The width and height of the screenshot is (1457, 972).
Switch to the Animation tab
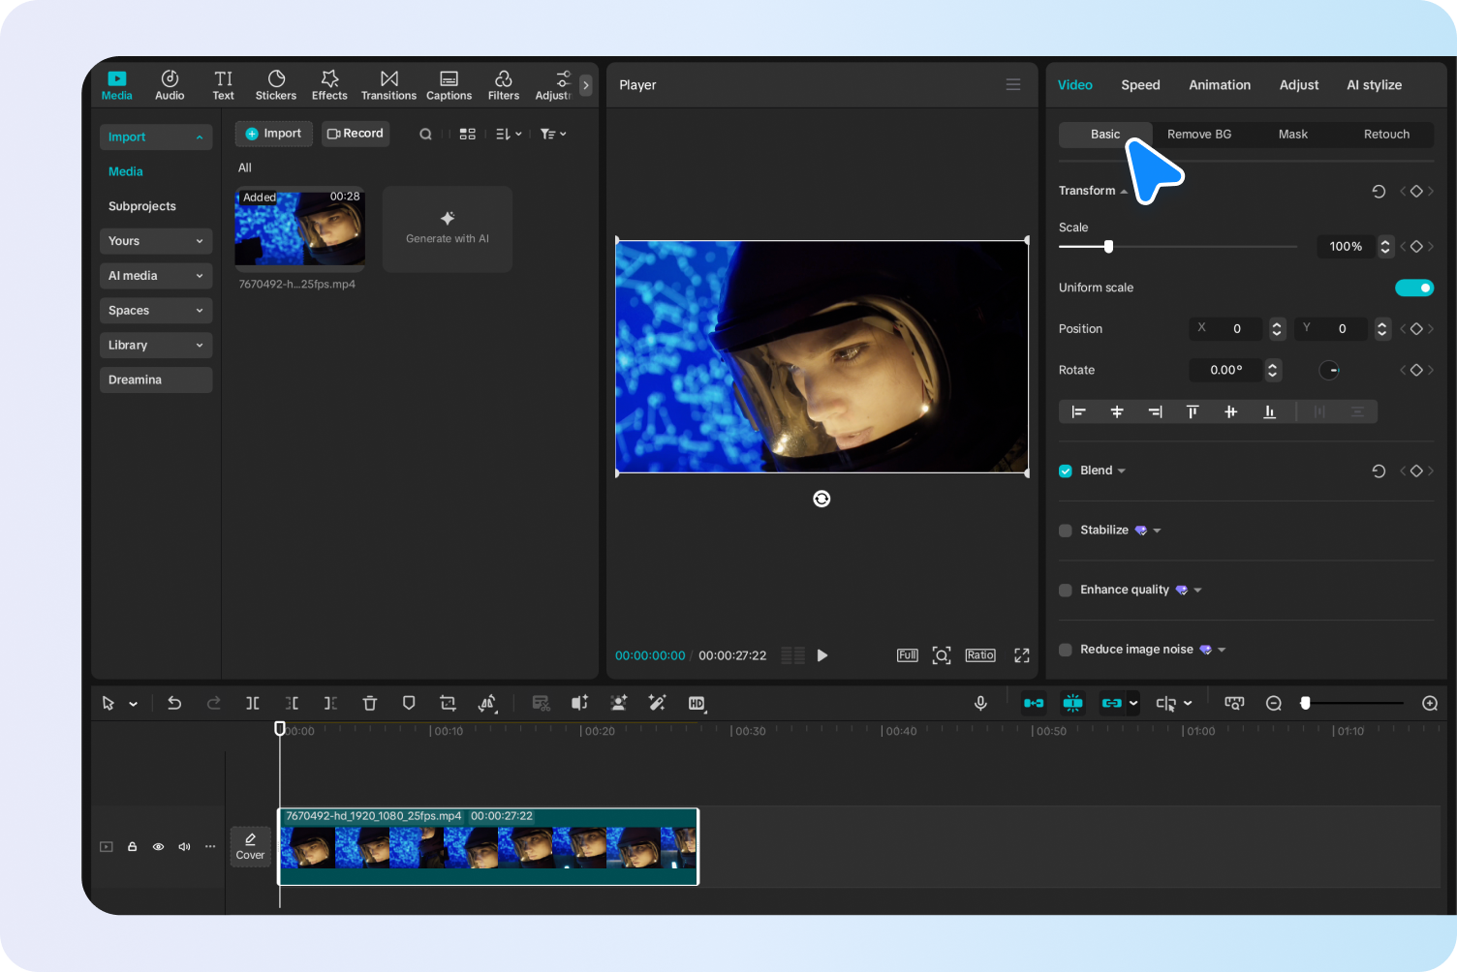coord(1219,84)
